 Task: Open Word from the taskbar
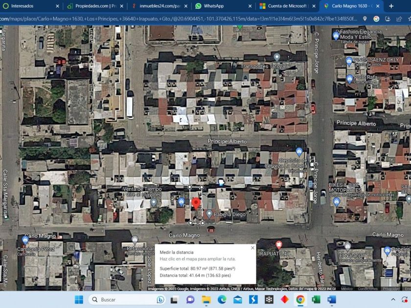[x=331, y=299]
